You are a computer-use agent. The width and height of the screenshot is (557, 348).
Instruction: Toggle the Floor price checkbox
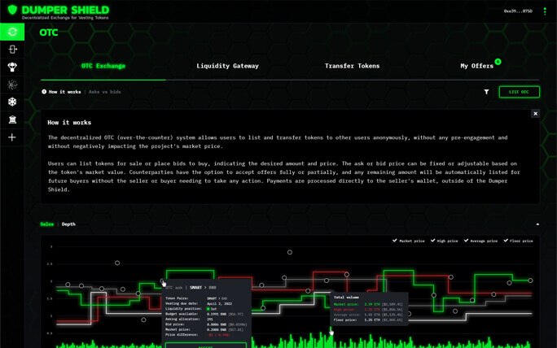[506, 241]
